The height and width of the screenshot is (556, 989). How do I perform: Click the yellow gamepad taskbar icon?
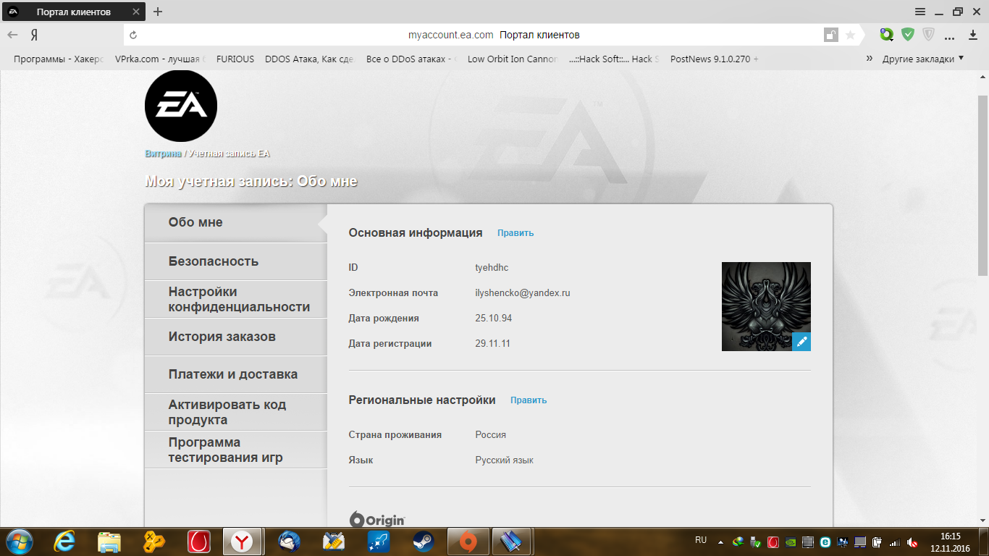[154, 541]
